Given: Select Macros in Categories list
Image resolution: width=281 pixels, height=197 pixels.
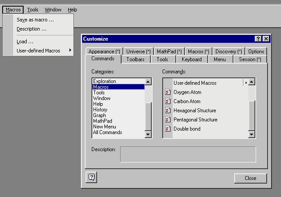Looking at the screenshot, I should click(x=118, y=87).
